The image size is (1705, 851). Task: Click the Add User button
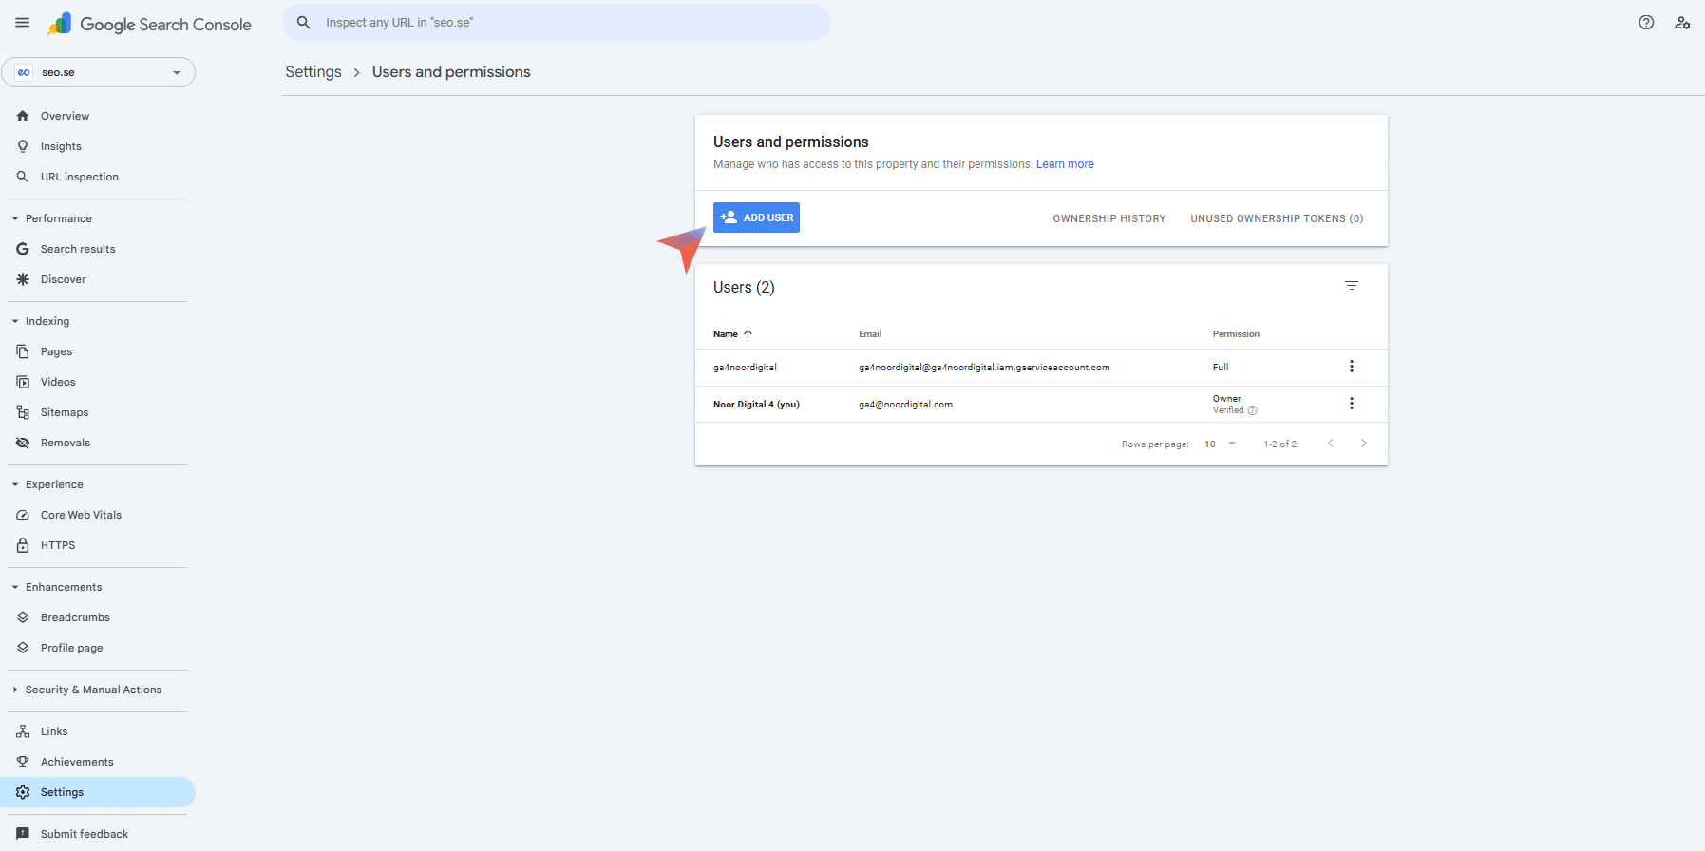[756, 217]
